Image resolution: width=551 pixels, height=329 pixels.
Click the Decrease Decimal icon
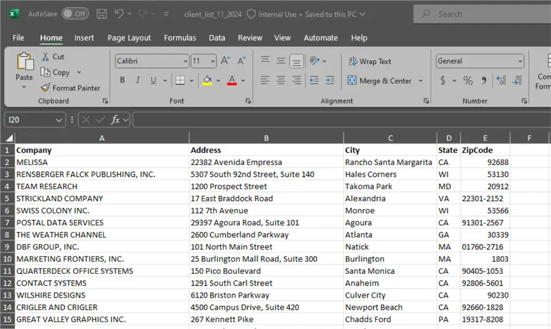click(x=517, y=80)
